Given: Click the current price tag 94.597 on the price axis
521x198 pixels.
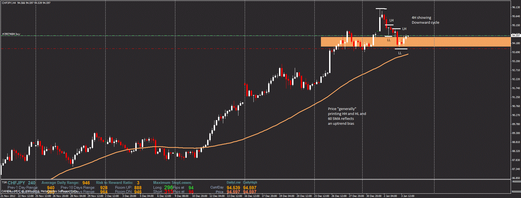Looking at the screenshot, I should (x=516, y=36).
